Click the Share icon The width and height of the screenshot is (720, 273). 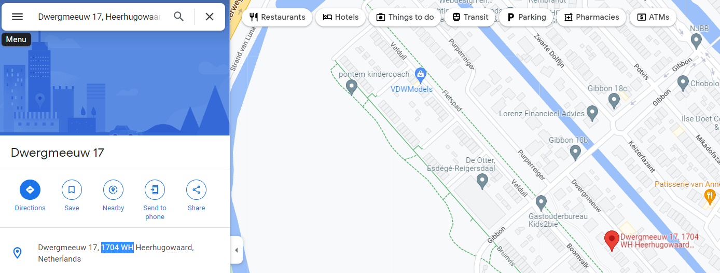coord(196,189)
